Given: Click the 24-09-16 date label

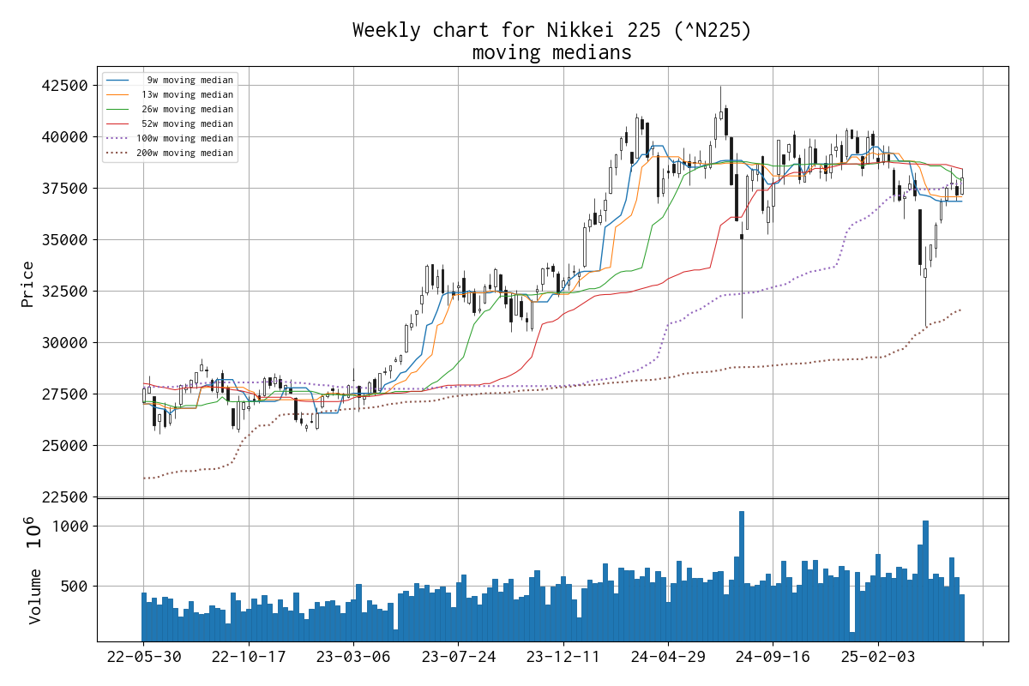Looking at the screenshot, I should tap(773, 657).
